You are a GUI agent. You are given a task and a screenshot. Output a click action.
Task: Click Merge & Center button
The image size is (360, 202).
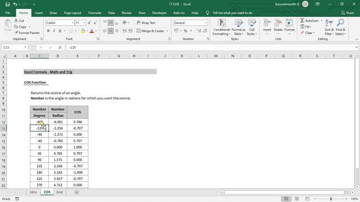pos(150,31)
